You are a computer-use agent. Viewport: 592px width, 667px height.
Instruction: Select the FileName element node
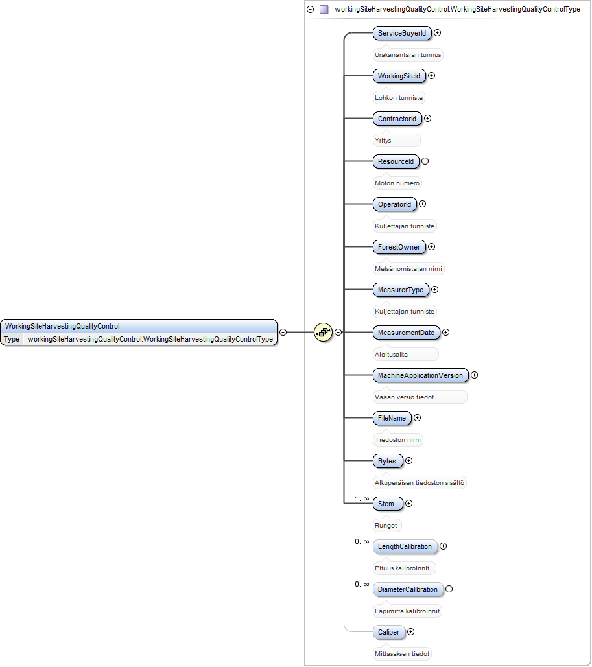point(392,418)
